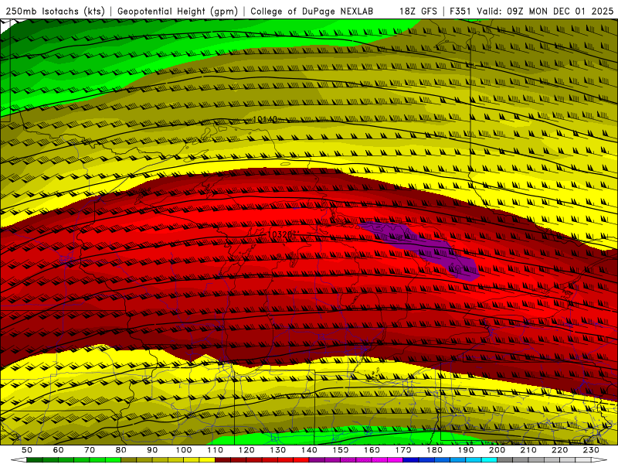The width and height of the screenshot is (618, 464).
Task: Click the 50 knot colorbar label
Action: click(x=27, y=450)
